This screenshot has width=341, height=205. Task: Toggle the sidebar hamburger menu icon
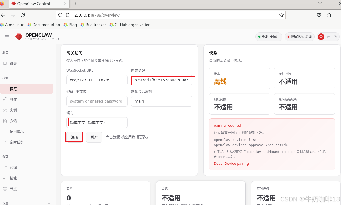(x=7, y=37)
